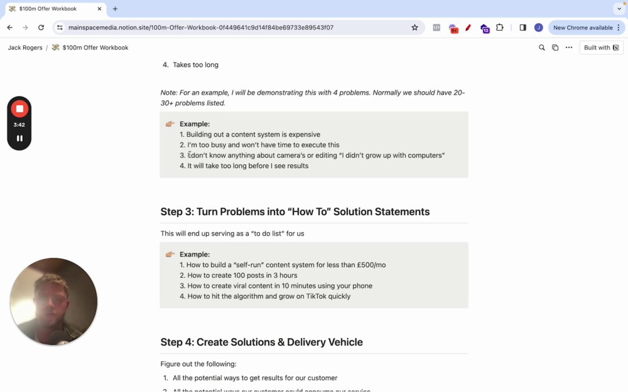Open the Chrome profile avatar

pos(538,28)
